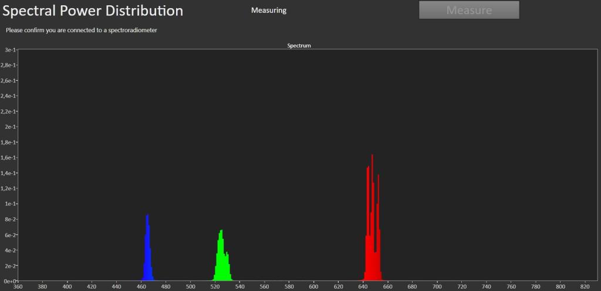Click the 560 wavelength axis label

pos(265,286)
